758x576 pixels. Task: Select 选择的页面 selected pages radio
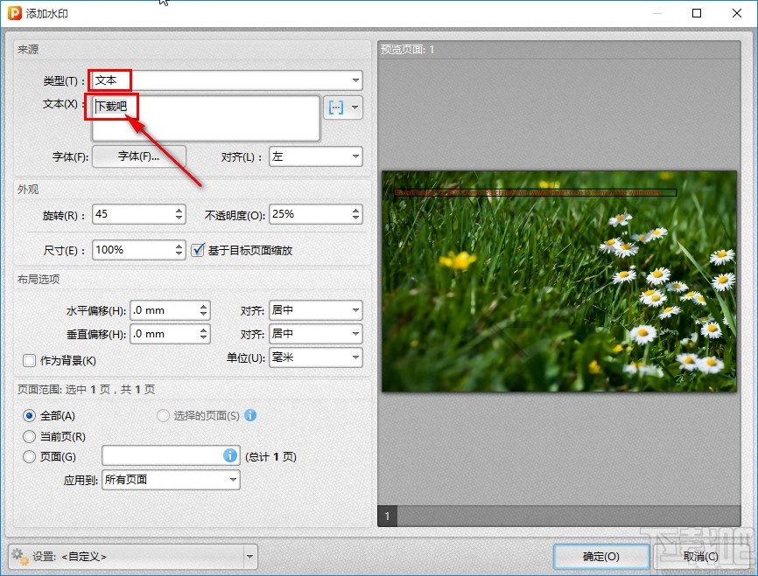click(x=163, y=415)
